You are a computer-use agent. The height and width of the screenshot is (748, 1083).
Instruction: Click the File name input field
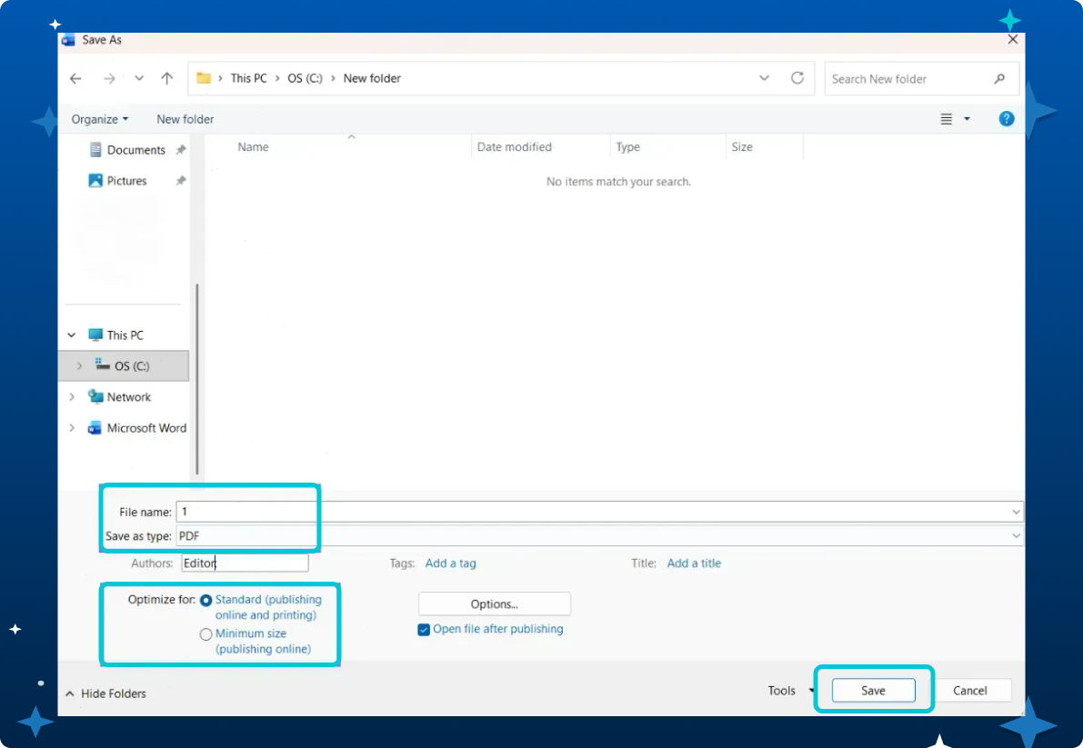coord(591,512)
